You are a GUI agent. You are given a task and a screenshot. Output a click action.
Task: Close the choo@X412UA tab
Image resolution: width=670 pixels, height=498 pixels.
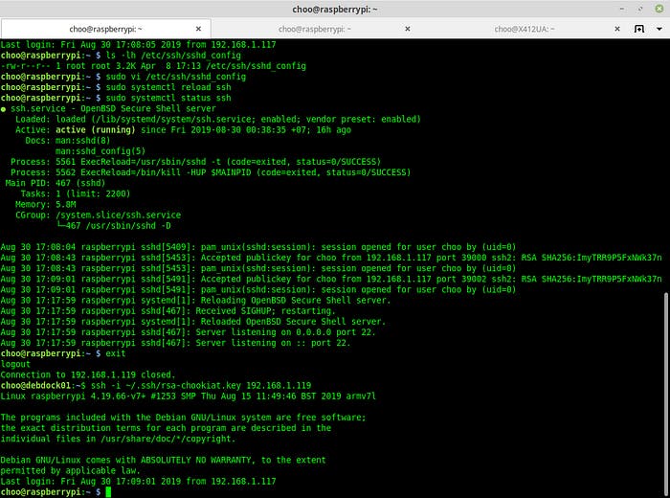click(617, 29)
